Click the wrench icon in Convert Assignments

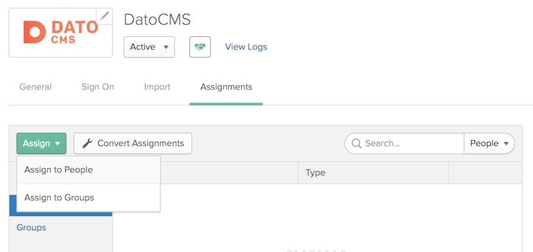[x=88, y=143]
